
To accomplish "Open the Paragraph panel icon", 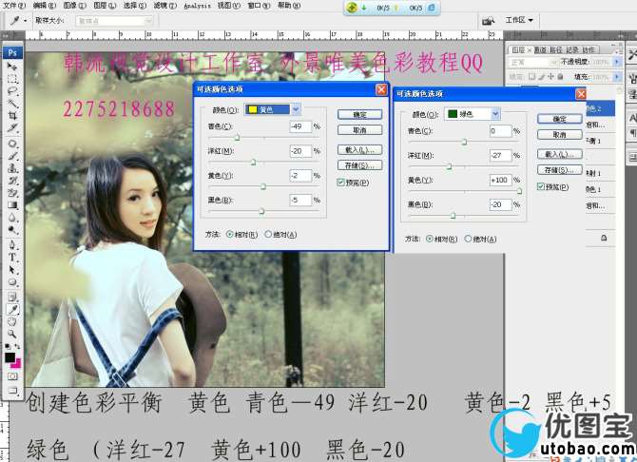I will point(633,133).
